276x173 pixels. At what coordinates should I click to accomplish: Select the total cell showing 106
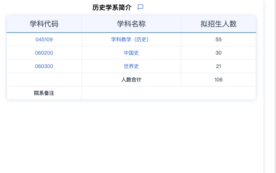pos(218,80)
